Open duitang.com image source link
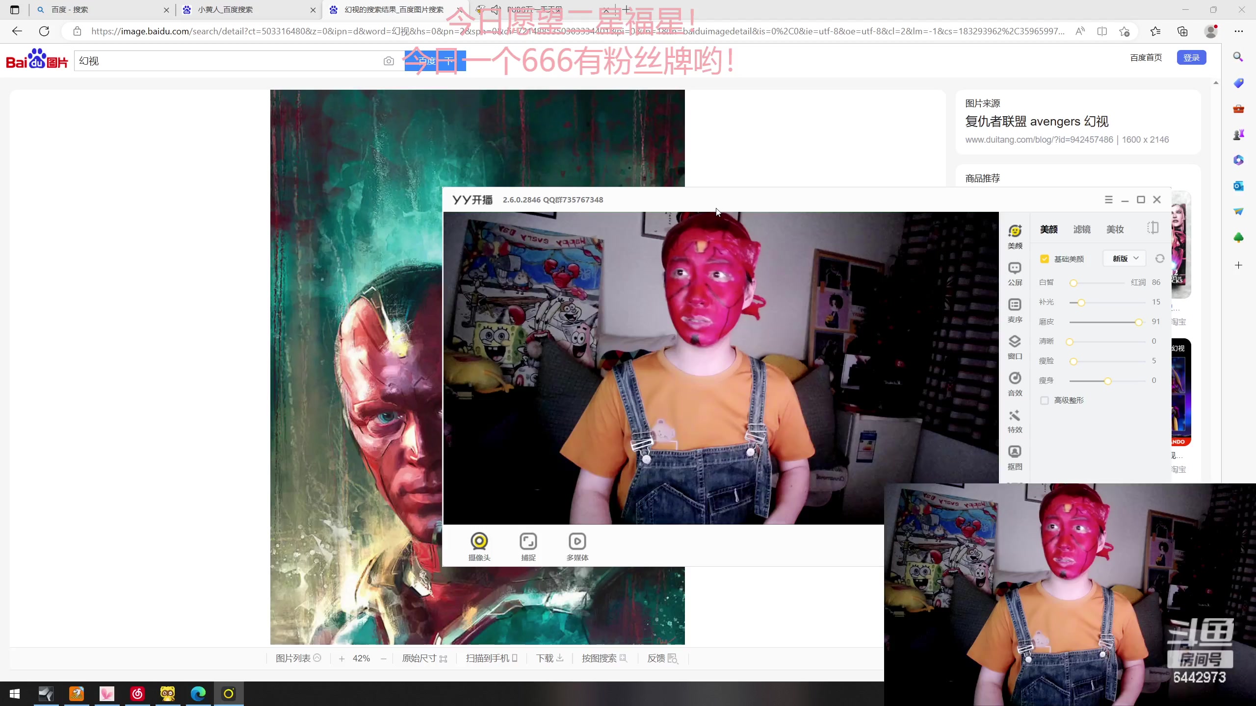The height and width of the screenshot is (706, 1256). (1039, 140)
